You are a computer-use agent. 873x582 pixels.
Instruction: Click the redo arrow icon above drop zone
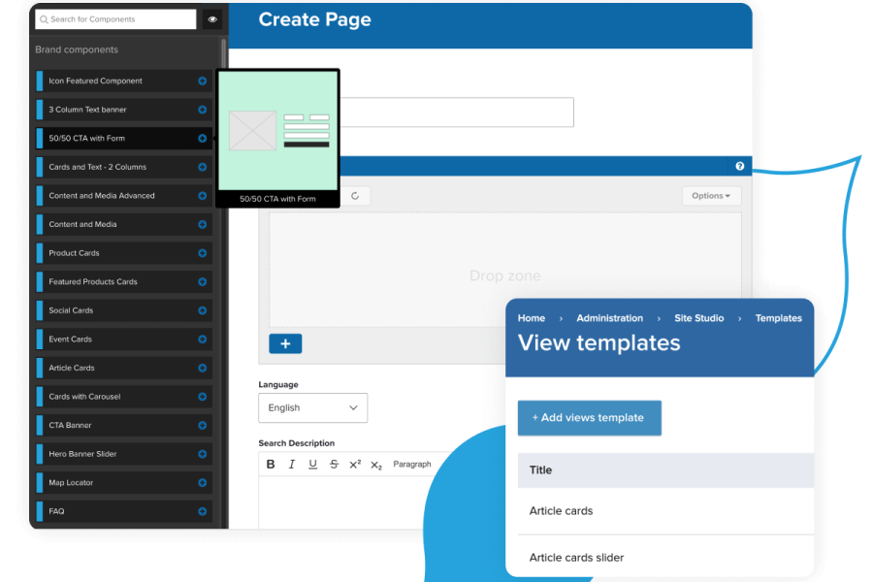pos(355,196)
